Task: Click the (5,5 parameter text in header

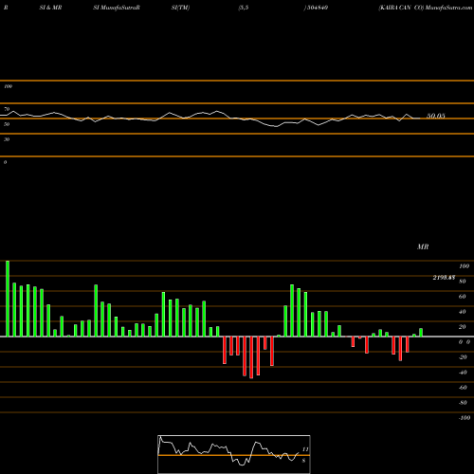Action: click(244, 8)
